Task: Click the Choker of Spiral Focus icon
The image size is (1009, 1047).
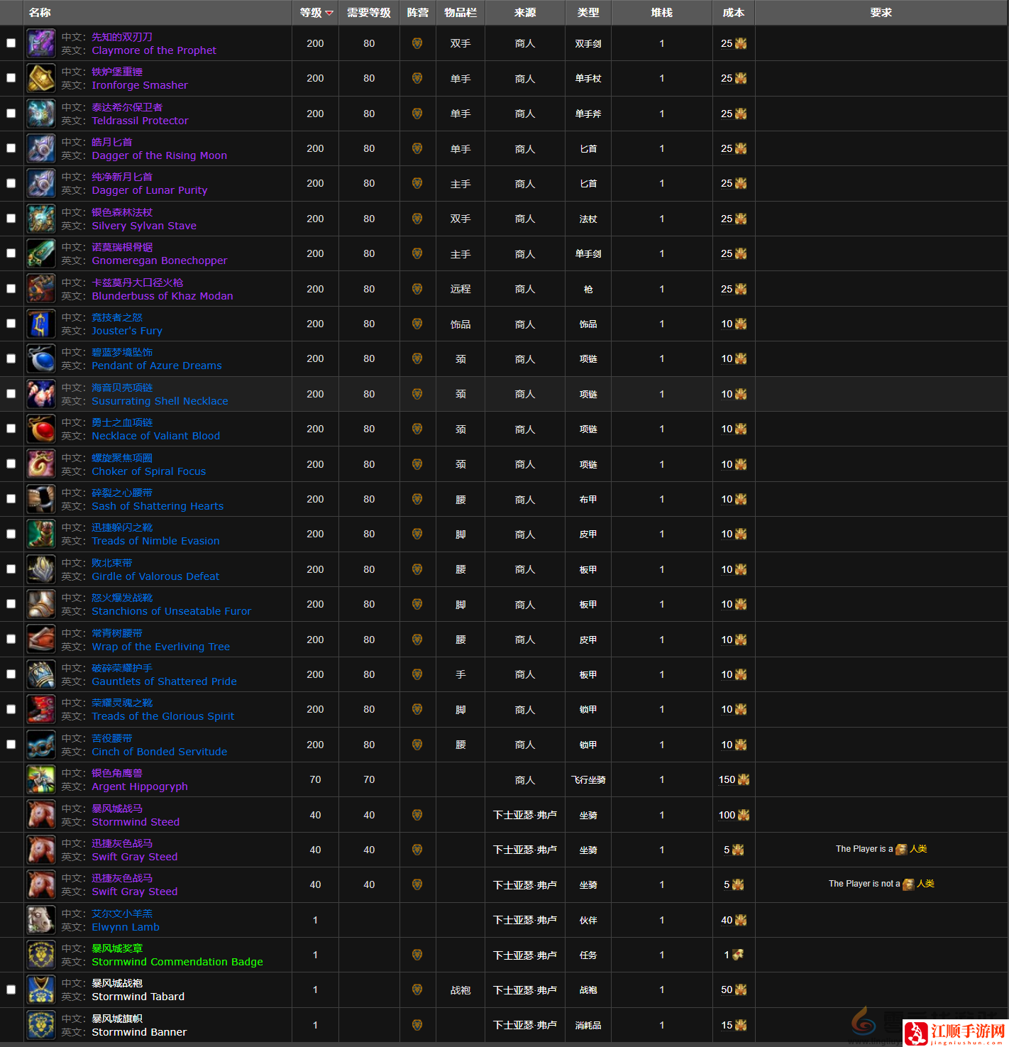Action: click(x=41, y=464)
